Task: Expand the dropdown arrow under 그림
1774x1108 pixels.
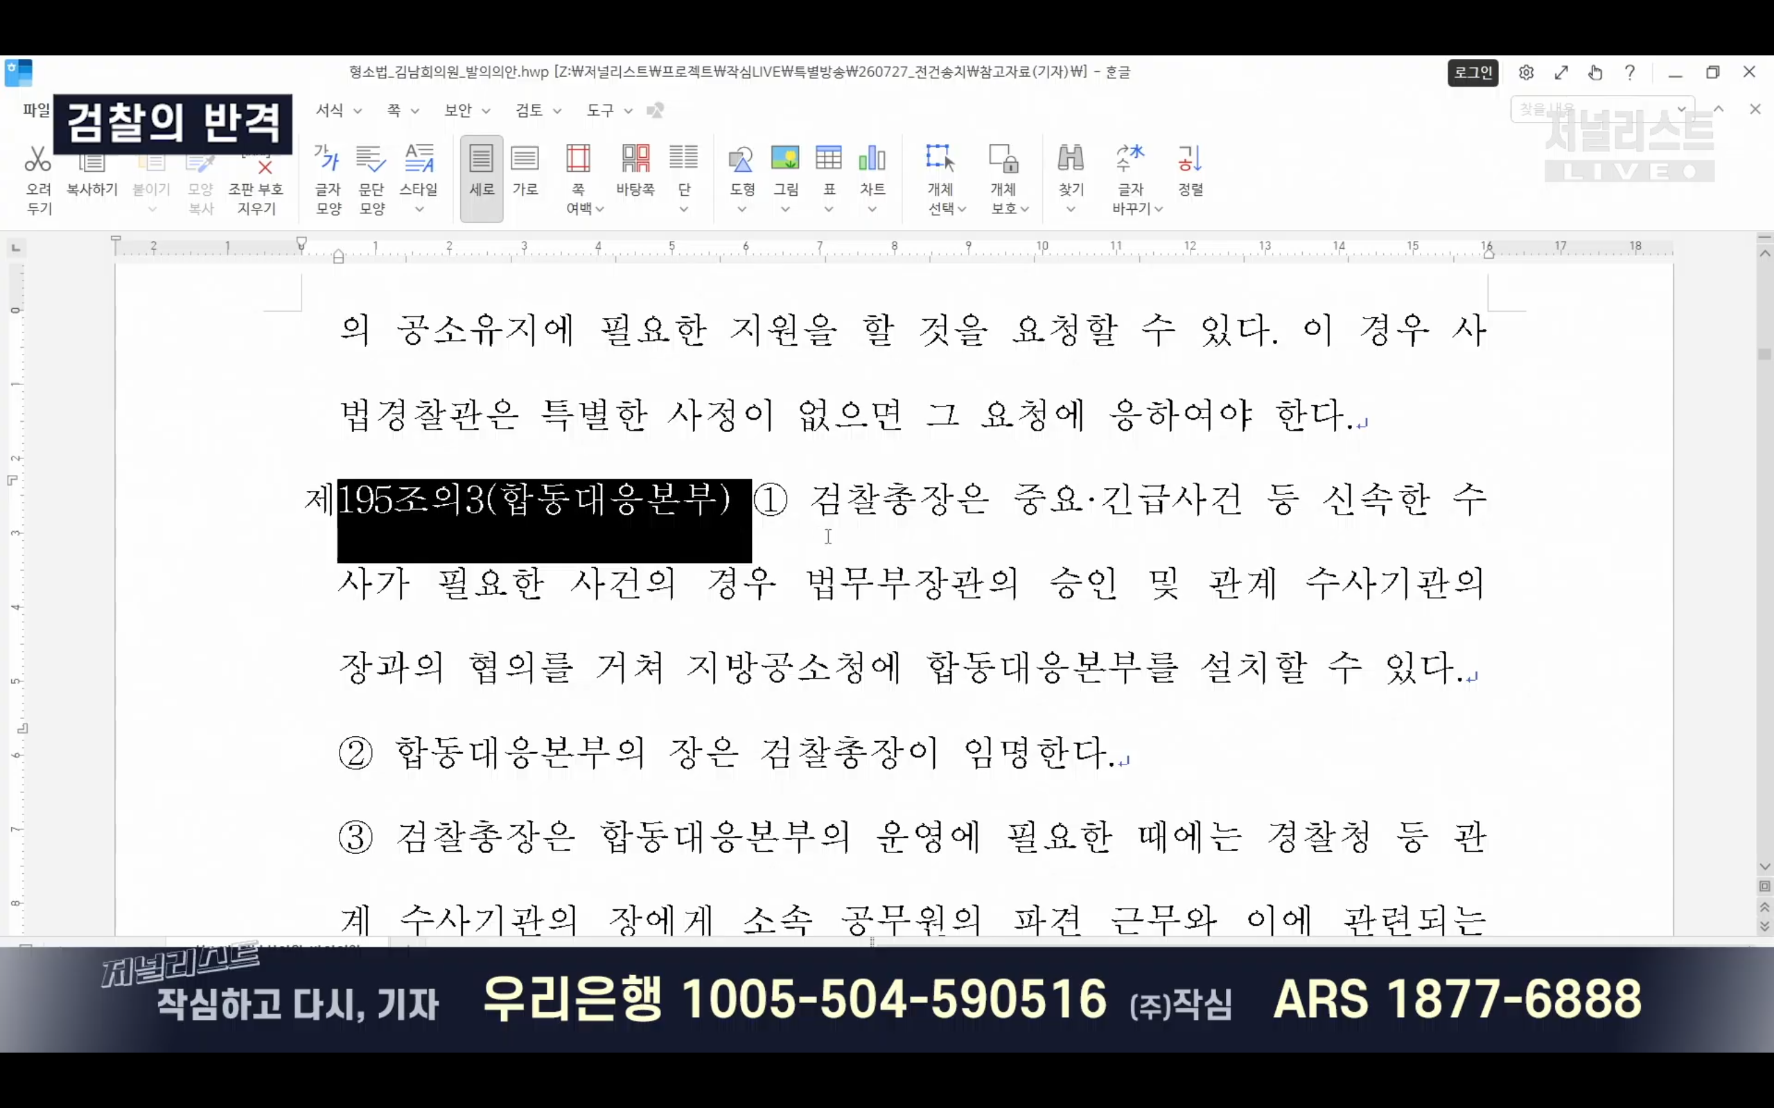Action: tap(785, 210)
